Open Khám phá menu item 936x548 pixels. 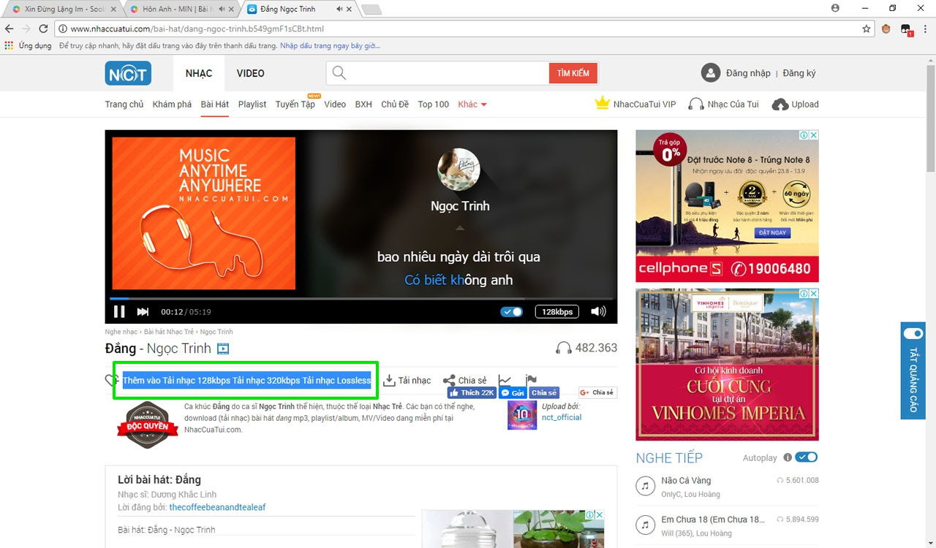point(173,104)
